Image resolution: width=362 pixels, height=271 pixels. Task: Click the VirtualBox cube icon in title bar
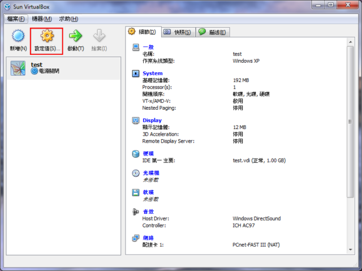pyautogui.click(x=7, y=7)
